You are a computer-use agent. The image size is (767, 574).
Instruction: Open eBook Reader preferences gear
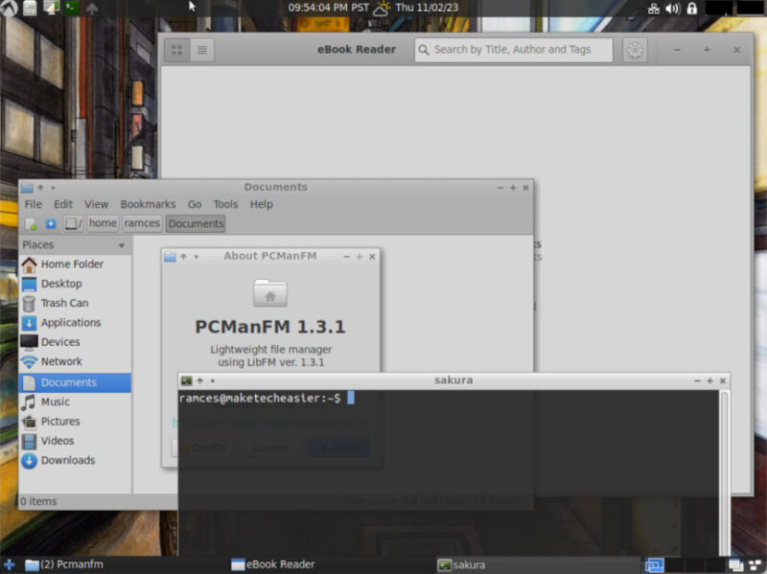tap(635, 50)
